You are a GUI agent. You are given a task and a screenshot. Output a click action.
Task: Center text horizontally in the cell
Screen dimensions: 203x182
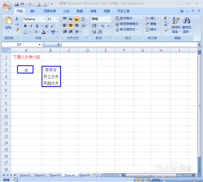tap(71, 25)
